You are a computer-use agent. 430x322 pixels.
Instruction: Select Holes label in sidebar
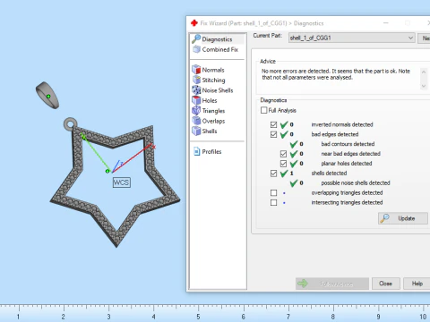tap(210, 100)
